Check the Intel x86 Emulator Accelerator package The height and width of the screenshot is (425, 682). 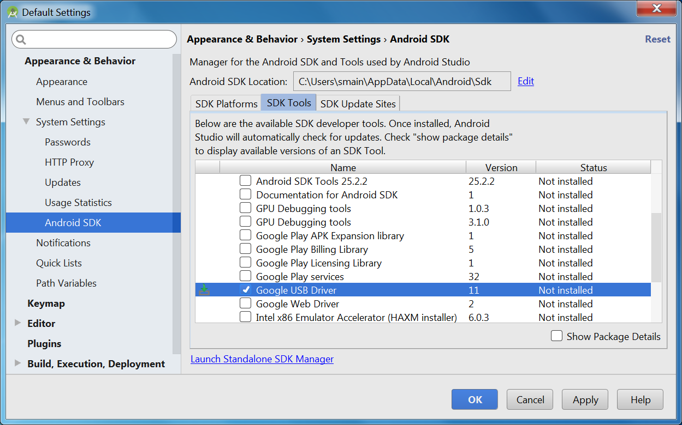click(245, 317)
